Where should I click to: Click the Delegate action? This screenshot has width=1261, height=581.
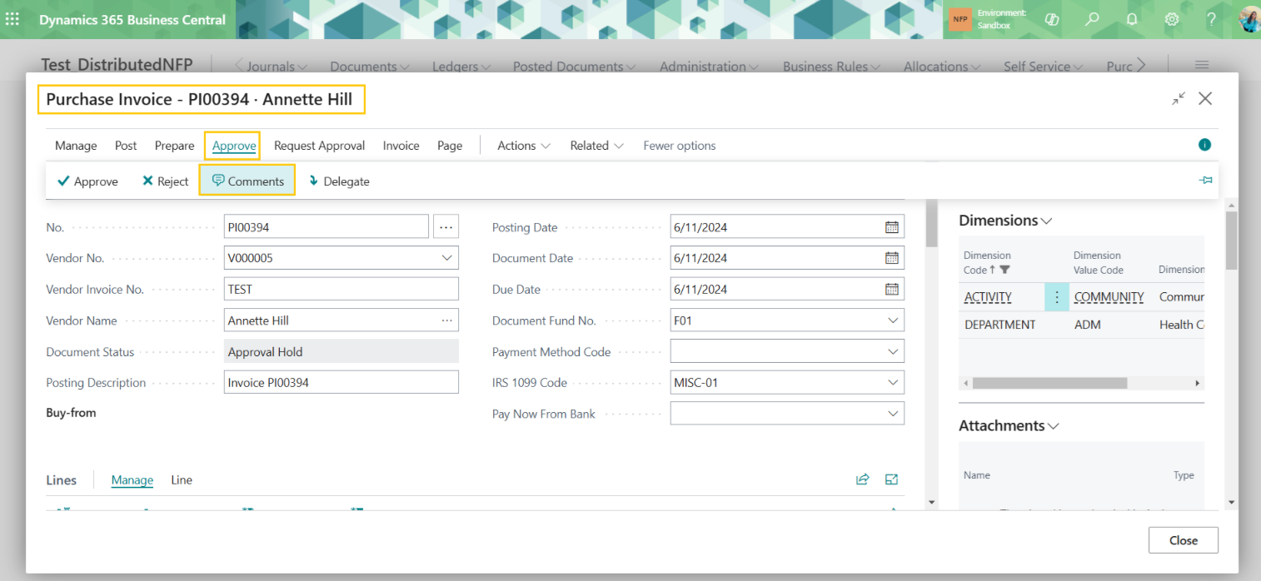[338, 181]
